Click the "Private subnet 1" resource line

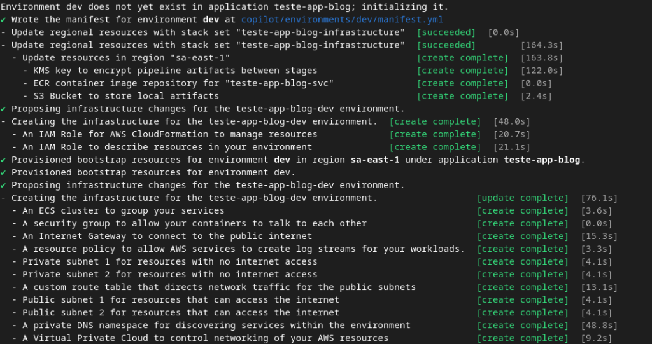point(169,261)
